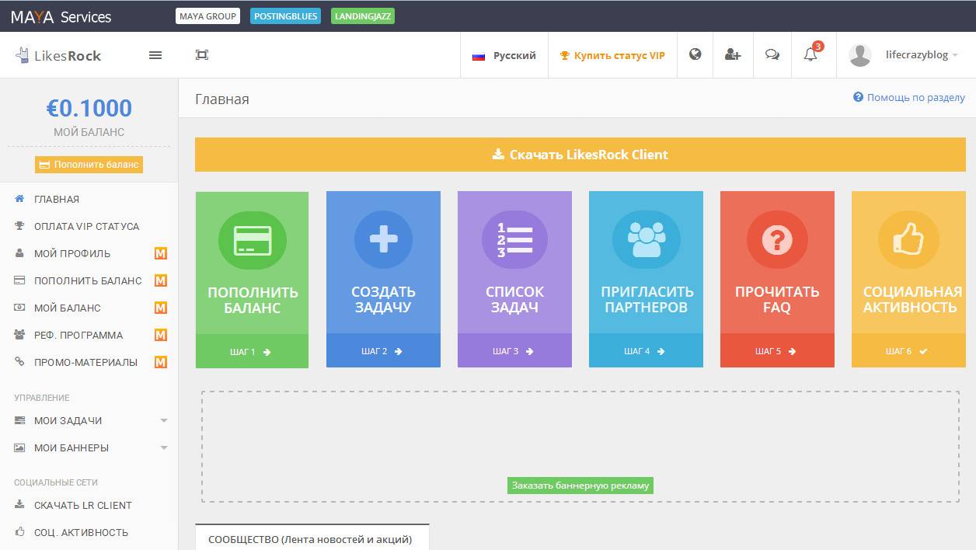
Task: Click the thumbs up social activity icon
Action: coord(908,239)
